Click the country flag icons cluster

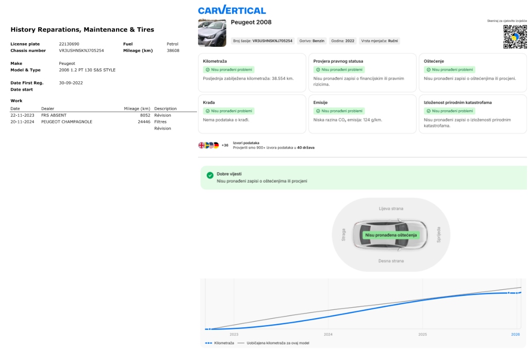pos(209,145)
